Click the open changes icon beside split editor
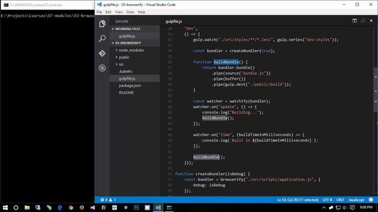378x212 pixels. (363, 21)
